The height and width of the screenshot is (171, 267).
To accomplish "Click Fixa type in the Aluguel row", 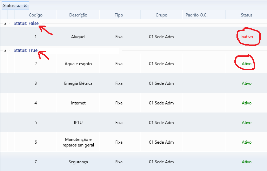I will 119,37.
